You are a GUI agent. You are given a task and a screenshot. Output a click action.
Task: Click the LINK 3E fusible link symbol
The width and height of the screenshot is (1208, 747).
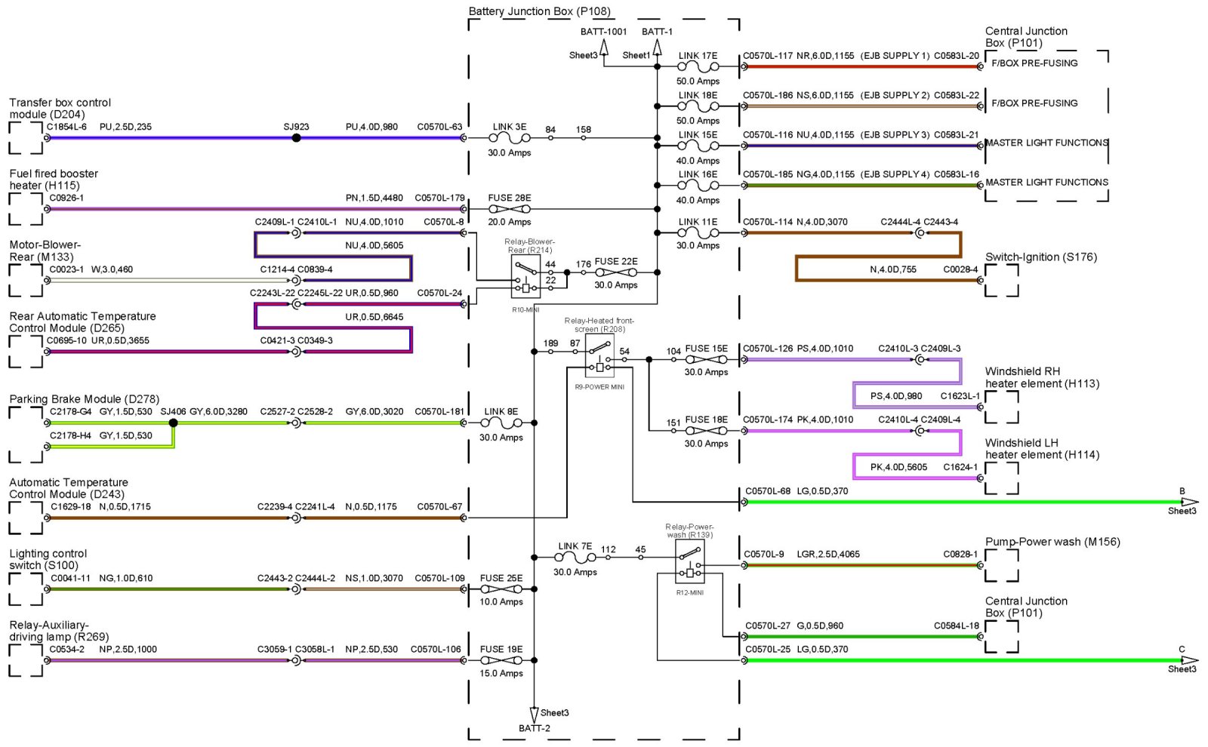[510, 139]
